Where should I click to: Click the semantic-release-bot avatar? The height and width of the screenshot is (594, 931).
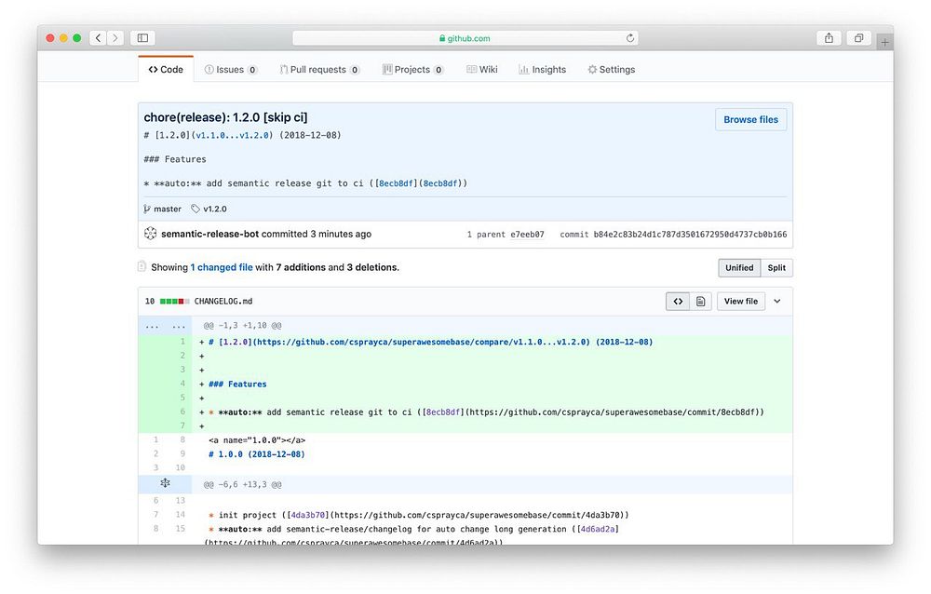click(x=151, y=234)
